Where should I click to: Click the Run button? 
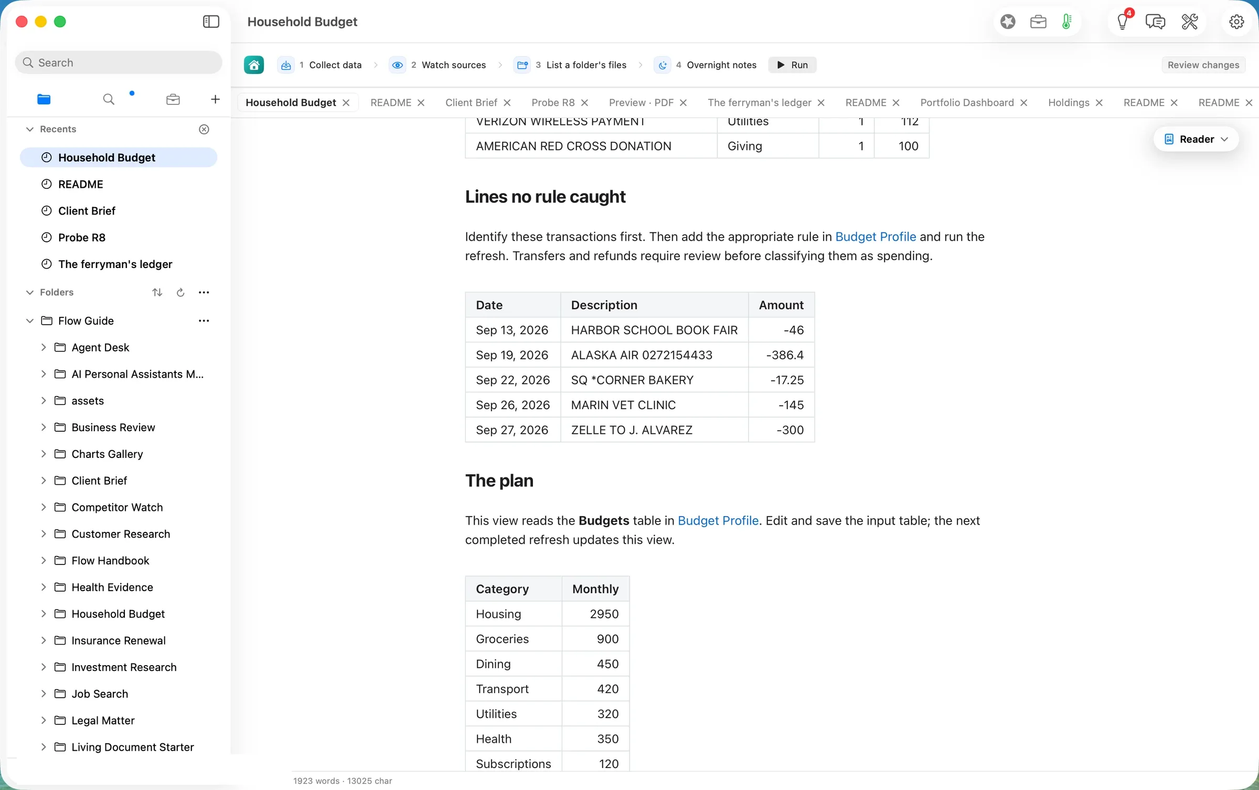pos(792,65)
